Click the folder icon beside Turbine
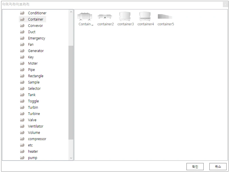Image resolution: width=230 pixels, height=173 pixels. click(22, 114)
